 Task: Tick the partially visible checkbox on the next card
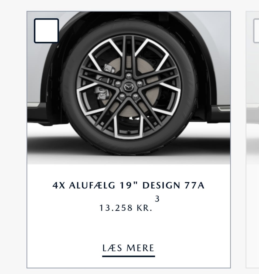[x=256, y=30]
